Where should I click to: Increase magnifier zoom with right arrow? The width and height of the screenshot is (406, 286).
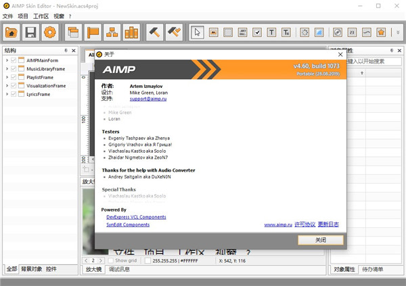pyautogui.click(x=101, y=260)
